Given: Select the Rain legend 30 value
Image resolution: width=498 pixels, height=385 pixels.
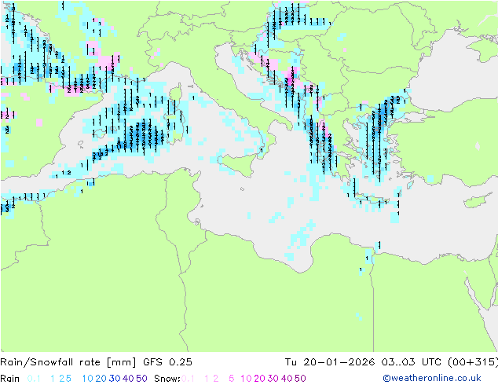Looking at the screenshot, I should pos(115,379).
